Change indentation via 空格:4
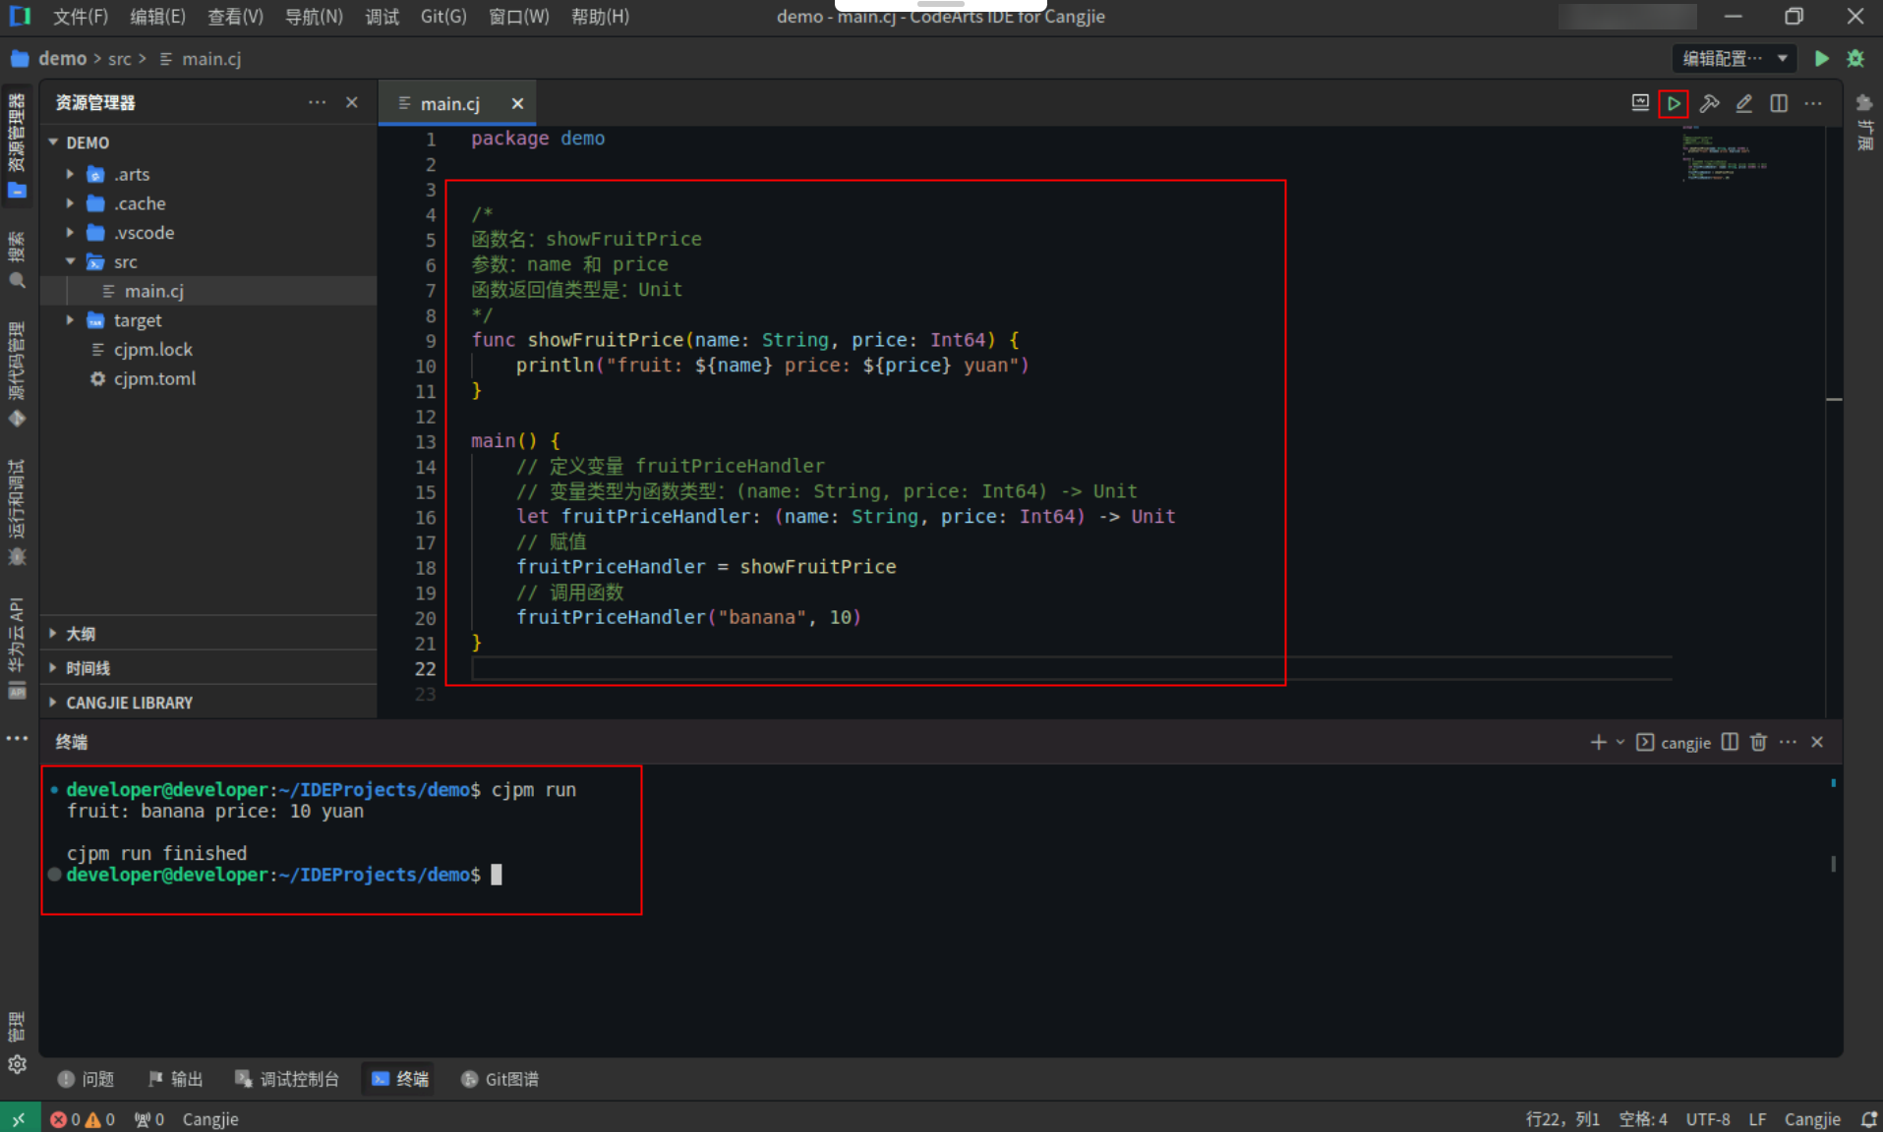The width and height of the screenshot is (1883, 1132). tap(1643, 1119)
